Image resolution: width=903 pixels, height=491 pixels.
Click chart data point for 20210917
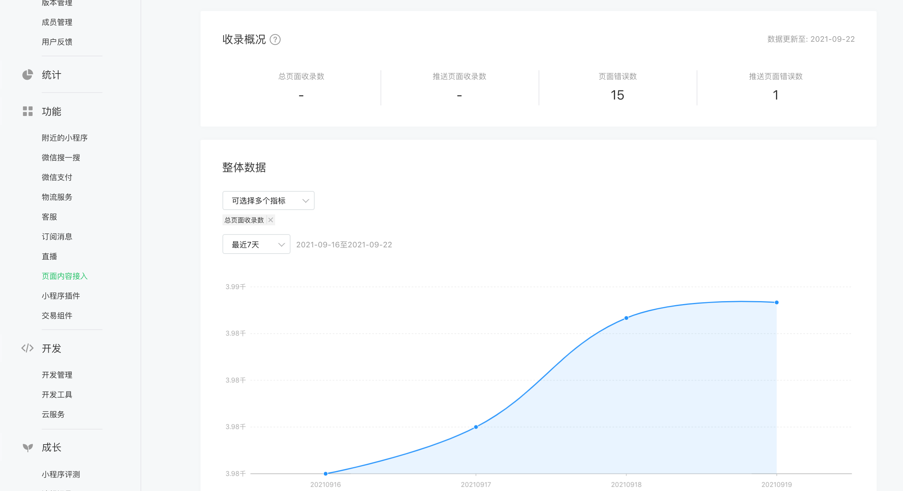pyautogui.click(x=476, y=427)
